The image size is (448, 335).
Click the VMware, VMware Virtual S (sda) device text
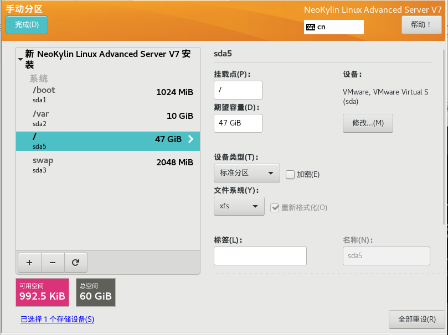[x=385, y=97]
